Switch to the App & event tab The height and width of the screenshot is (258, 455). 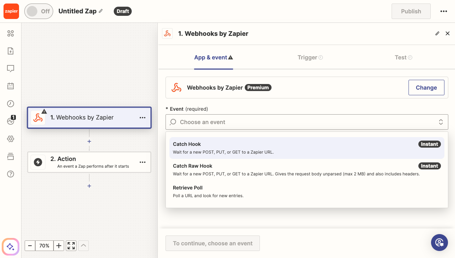click(213, 57)
